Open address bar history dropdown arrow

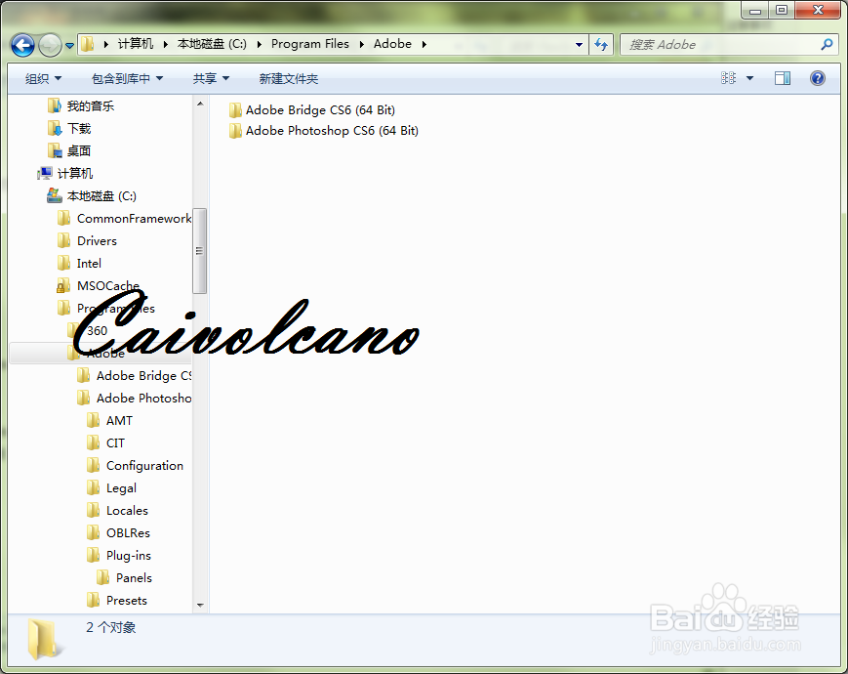tap(579, 44)
